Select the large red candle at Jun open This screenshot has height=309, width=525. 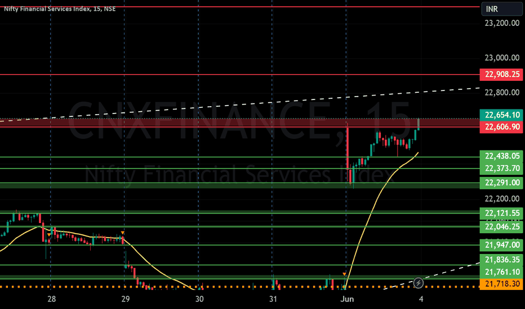pyautogui.click(x=348, y=147)
